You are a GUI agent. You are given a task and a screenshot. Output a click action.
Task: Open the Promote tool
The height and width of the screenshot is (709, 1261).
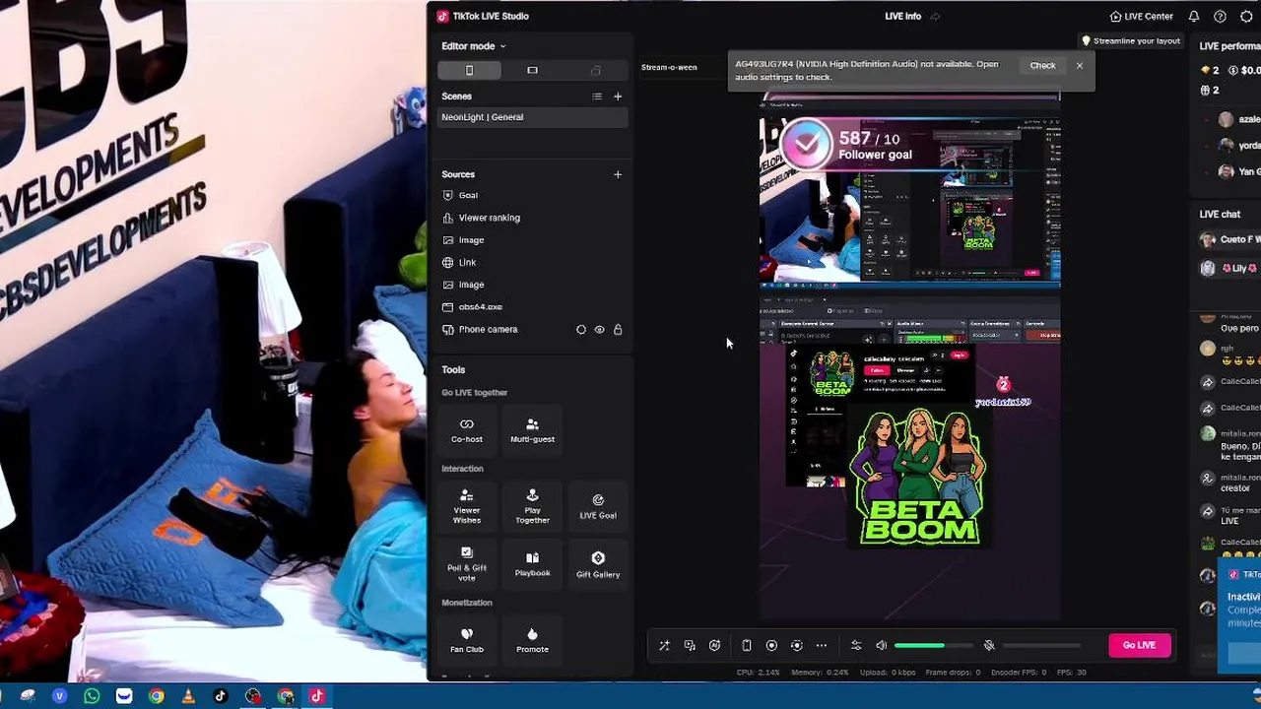[x=532, y=640]
